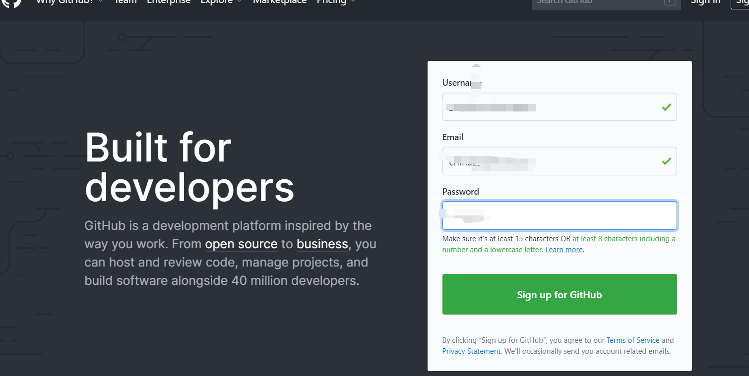
Task: Click the Sign in link
Action: pyautogui.click(x=705, y=1)
